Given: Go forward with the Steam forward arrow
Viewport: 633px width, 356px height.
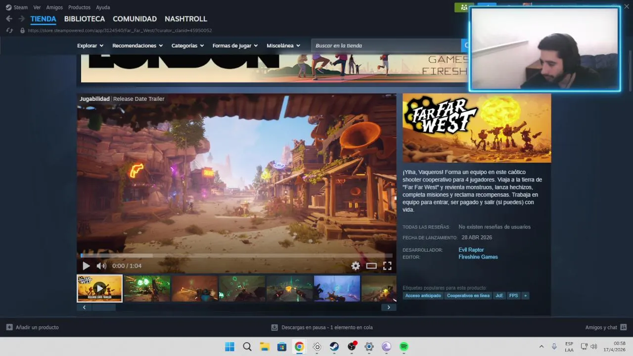Looking at the screenshot, I should pyautogui.click(x=21, y=19).
